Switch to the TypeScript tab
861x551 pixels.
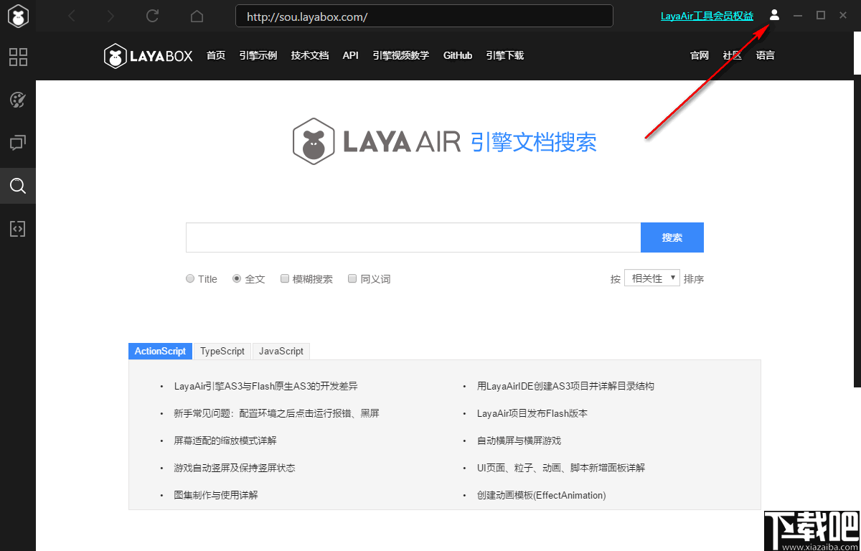click(x=222, y=351)
